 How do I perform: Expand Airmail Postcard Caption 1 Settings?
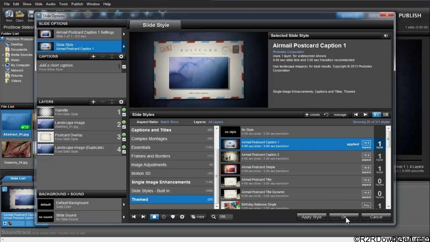124,34
